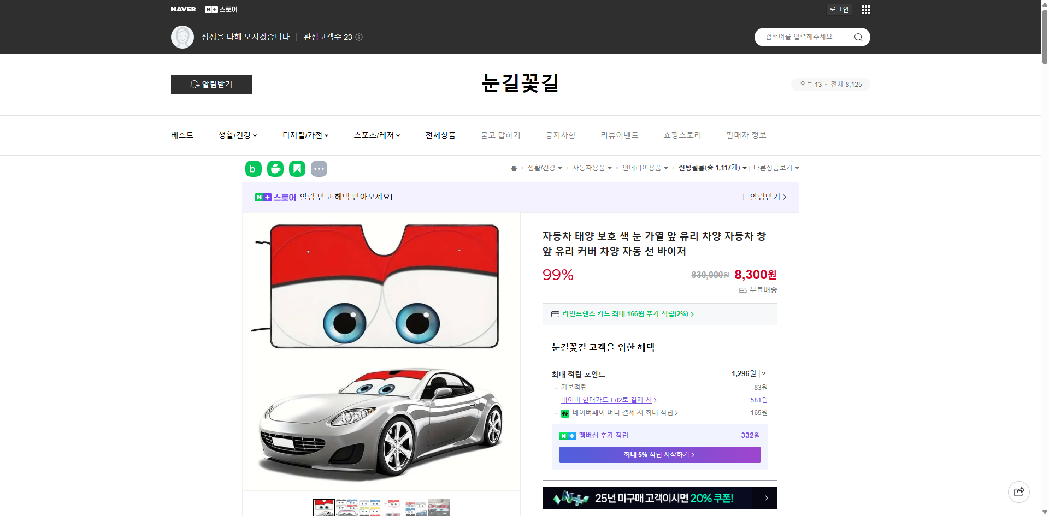Share the store via Naver Band icon

[253, 169]
